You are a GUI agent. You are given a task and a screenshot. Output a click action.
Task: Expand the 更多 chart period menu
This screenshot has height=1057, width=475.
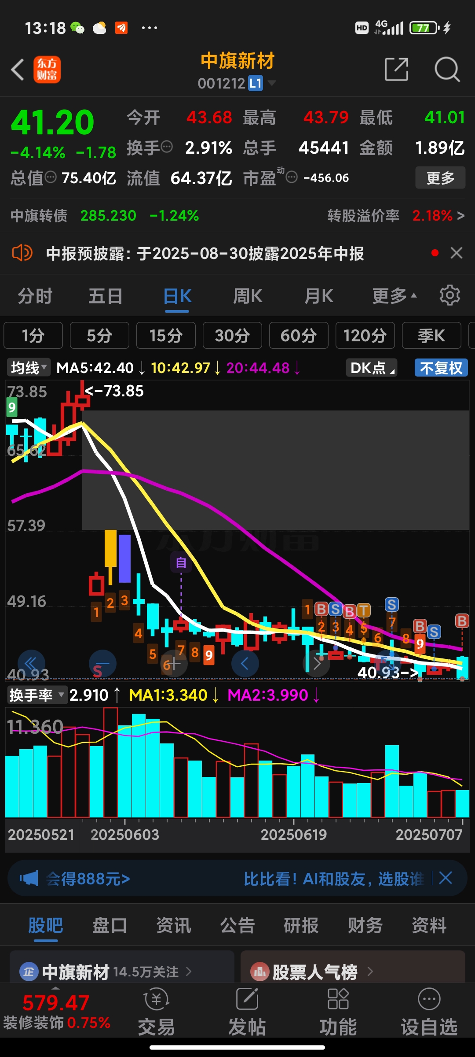(x=395, y=296)
